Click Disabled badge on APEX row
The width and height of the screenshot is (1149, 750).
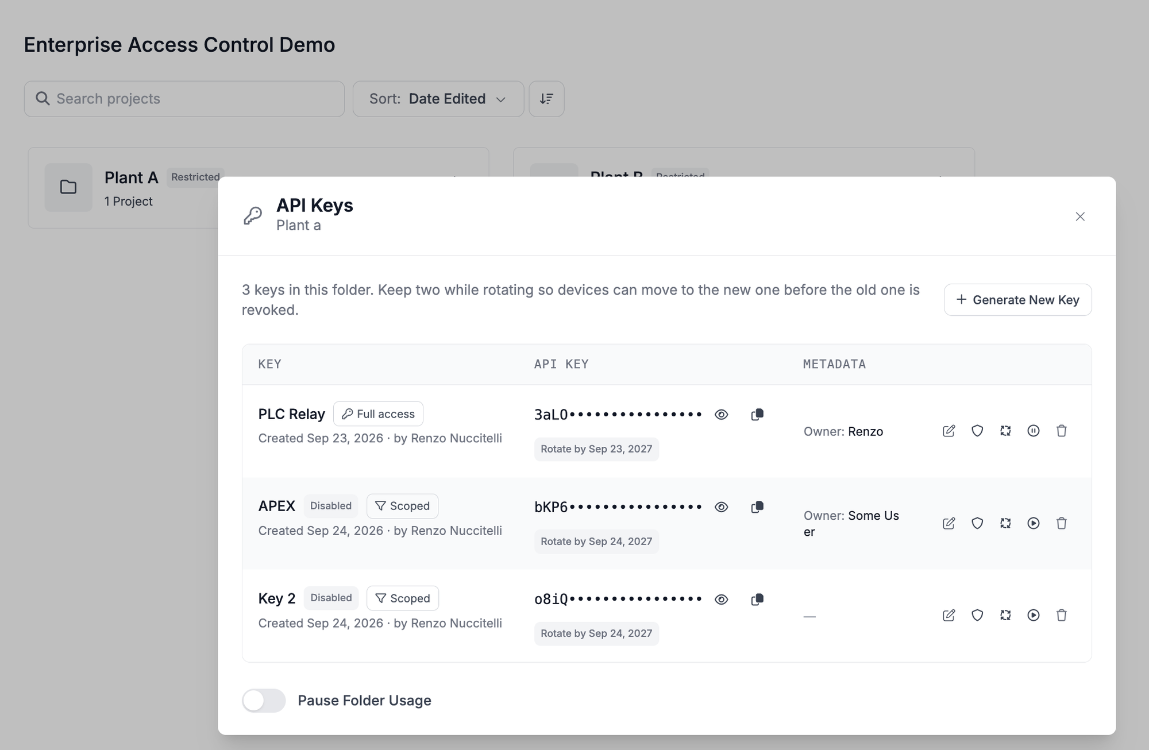pyautogui.click(x=331, y=506)
